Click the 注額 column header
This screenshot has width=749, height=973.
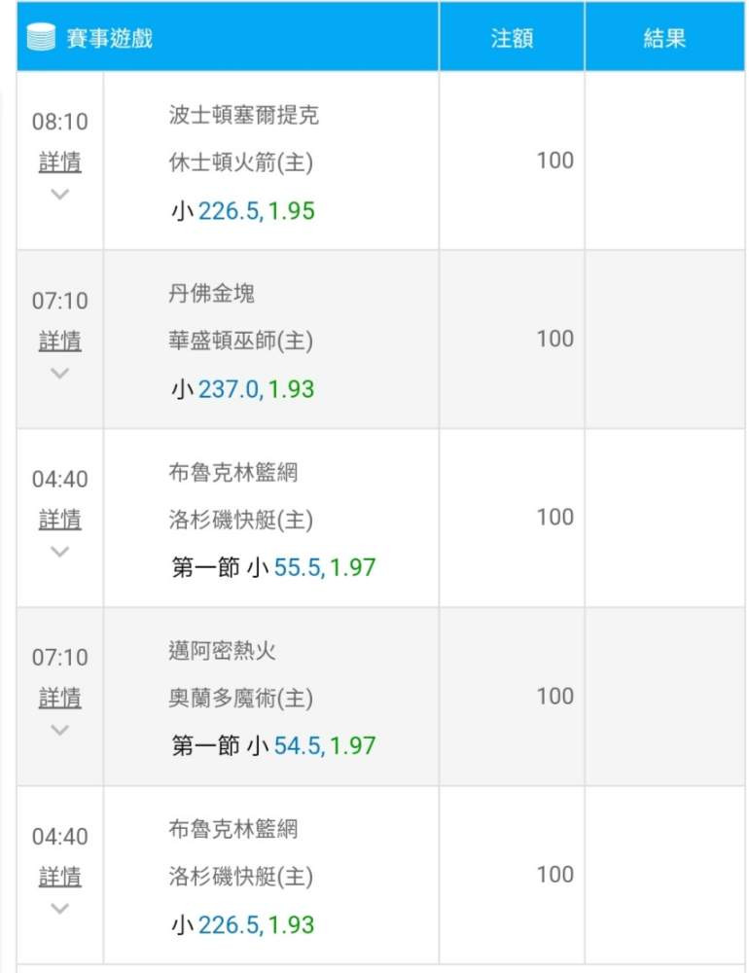(x=512, y=39)
